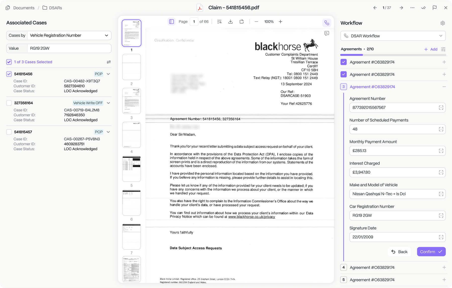Zoom out with the minus icon
452x288 pixels.
click(256, 22)
